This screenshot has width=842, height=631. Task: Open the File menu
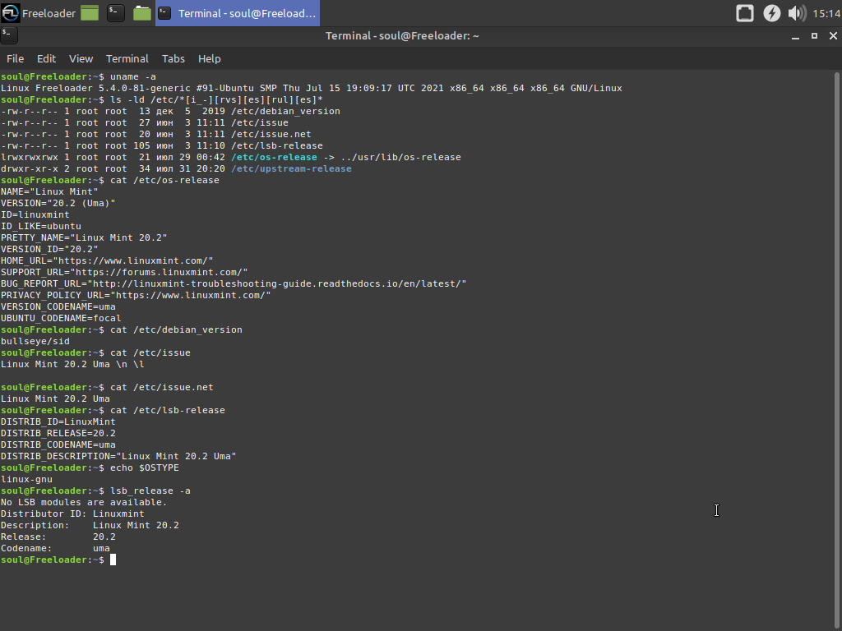point(15,58)
